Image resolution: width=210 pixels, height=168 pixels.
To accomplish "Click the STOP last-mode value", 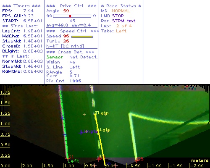I will tap(118, 16).
